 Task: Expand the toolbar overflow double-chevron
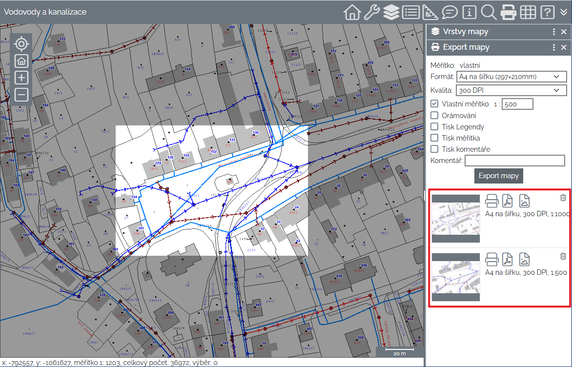564,12
